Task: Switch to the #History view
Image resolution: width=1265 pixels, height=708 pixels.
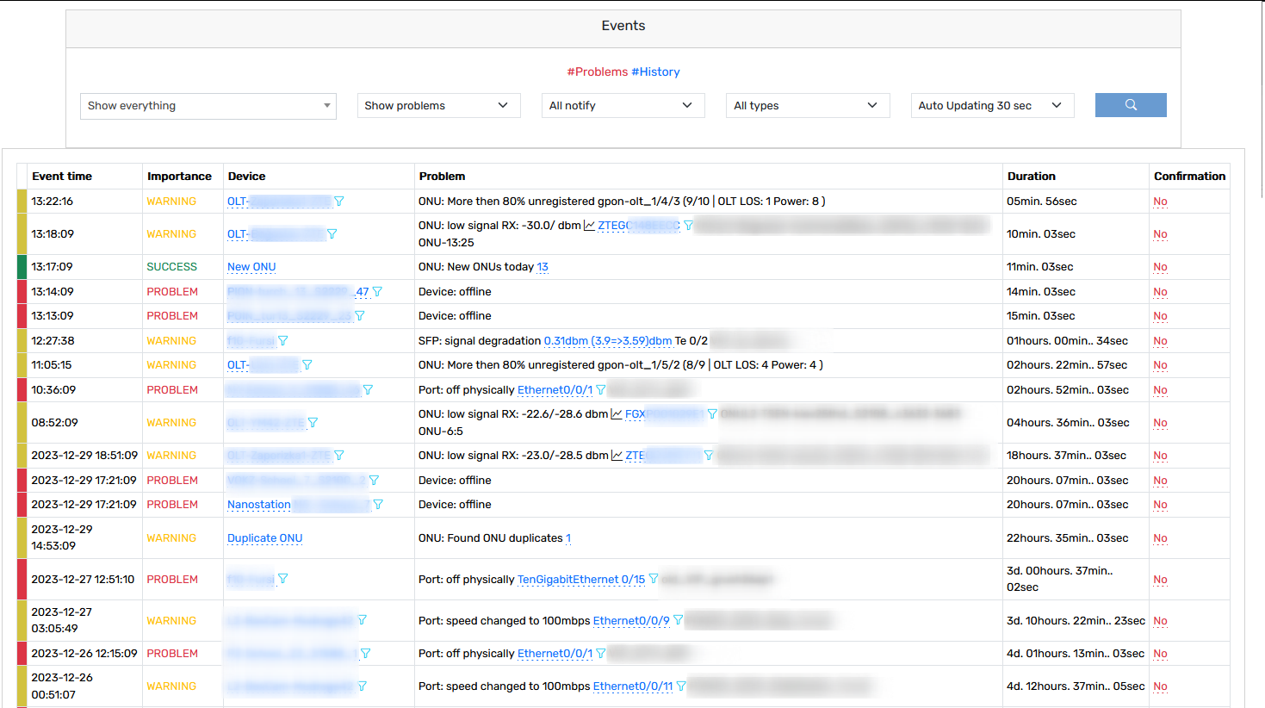Action: coord(655,71)
